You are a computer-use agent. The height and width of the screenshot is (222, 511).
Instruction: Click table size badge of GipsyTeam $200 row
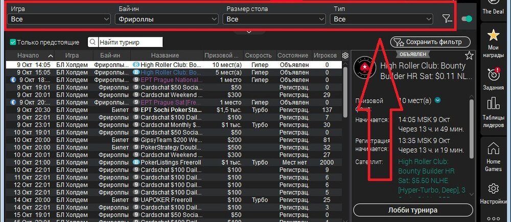136,140
